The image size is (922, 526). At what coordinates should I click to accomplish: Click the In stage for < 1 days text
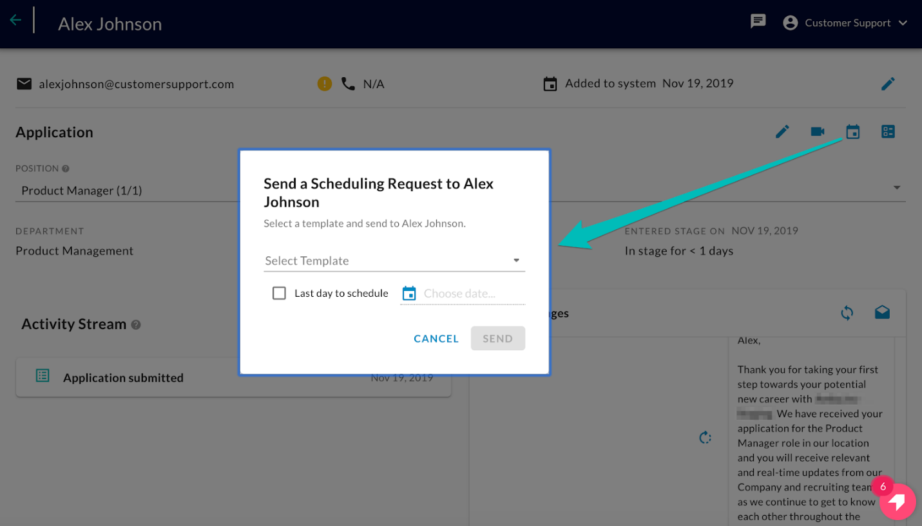(x=679, y=251)
